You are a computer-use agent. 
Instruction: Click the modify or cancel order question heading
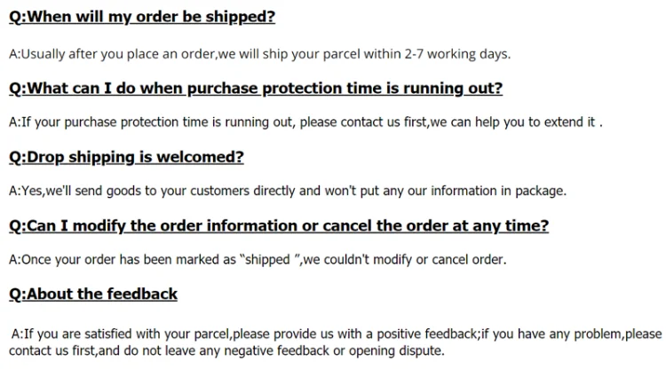pyautogui.click(x=279, y=225)
